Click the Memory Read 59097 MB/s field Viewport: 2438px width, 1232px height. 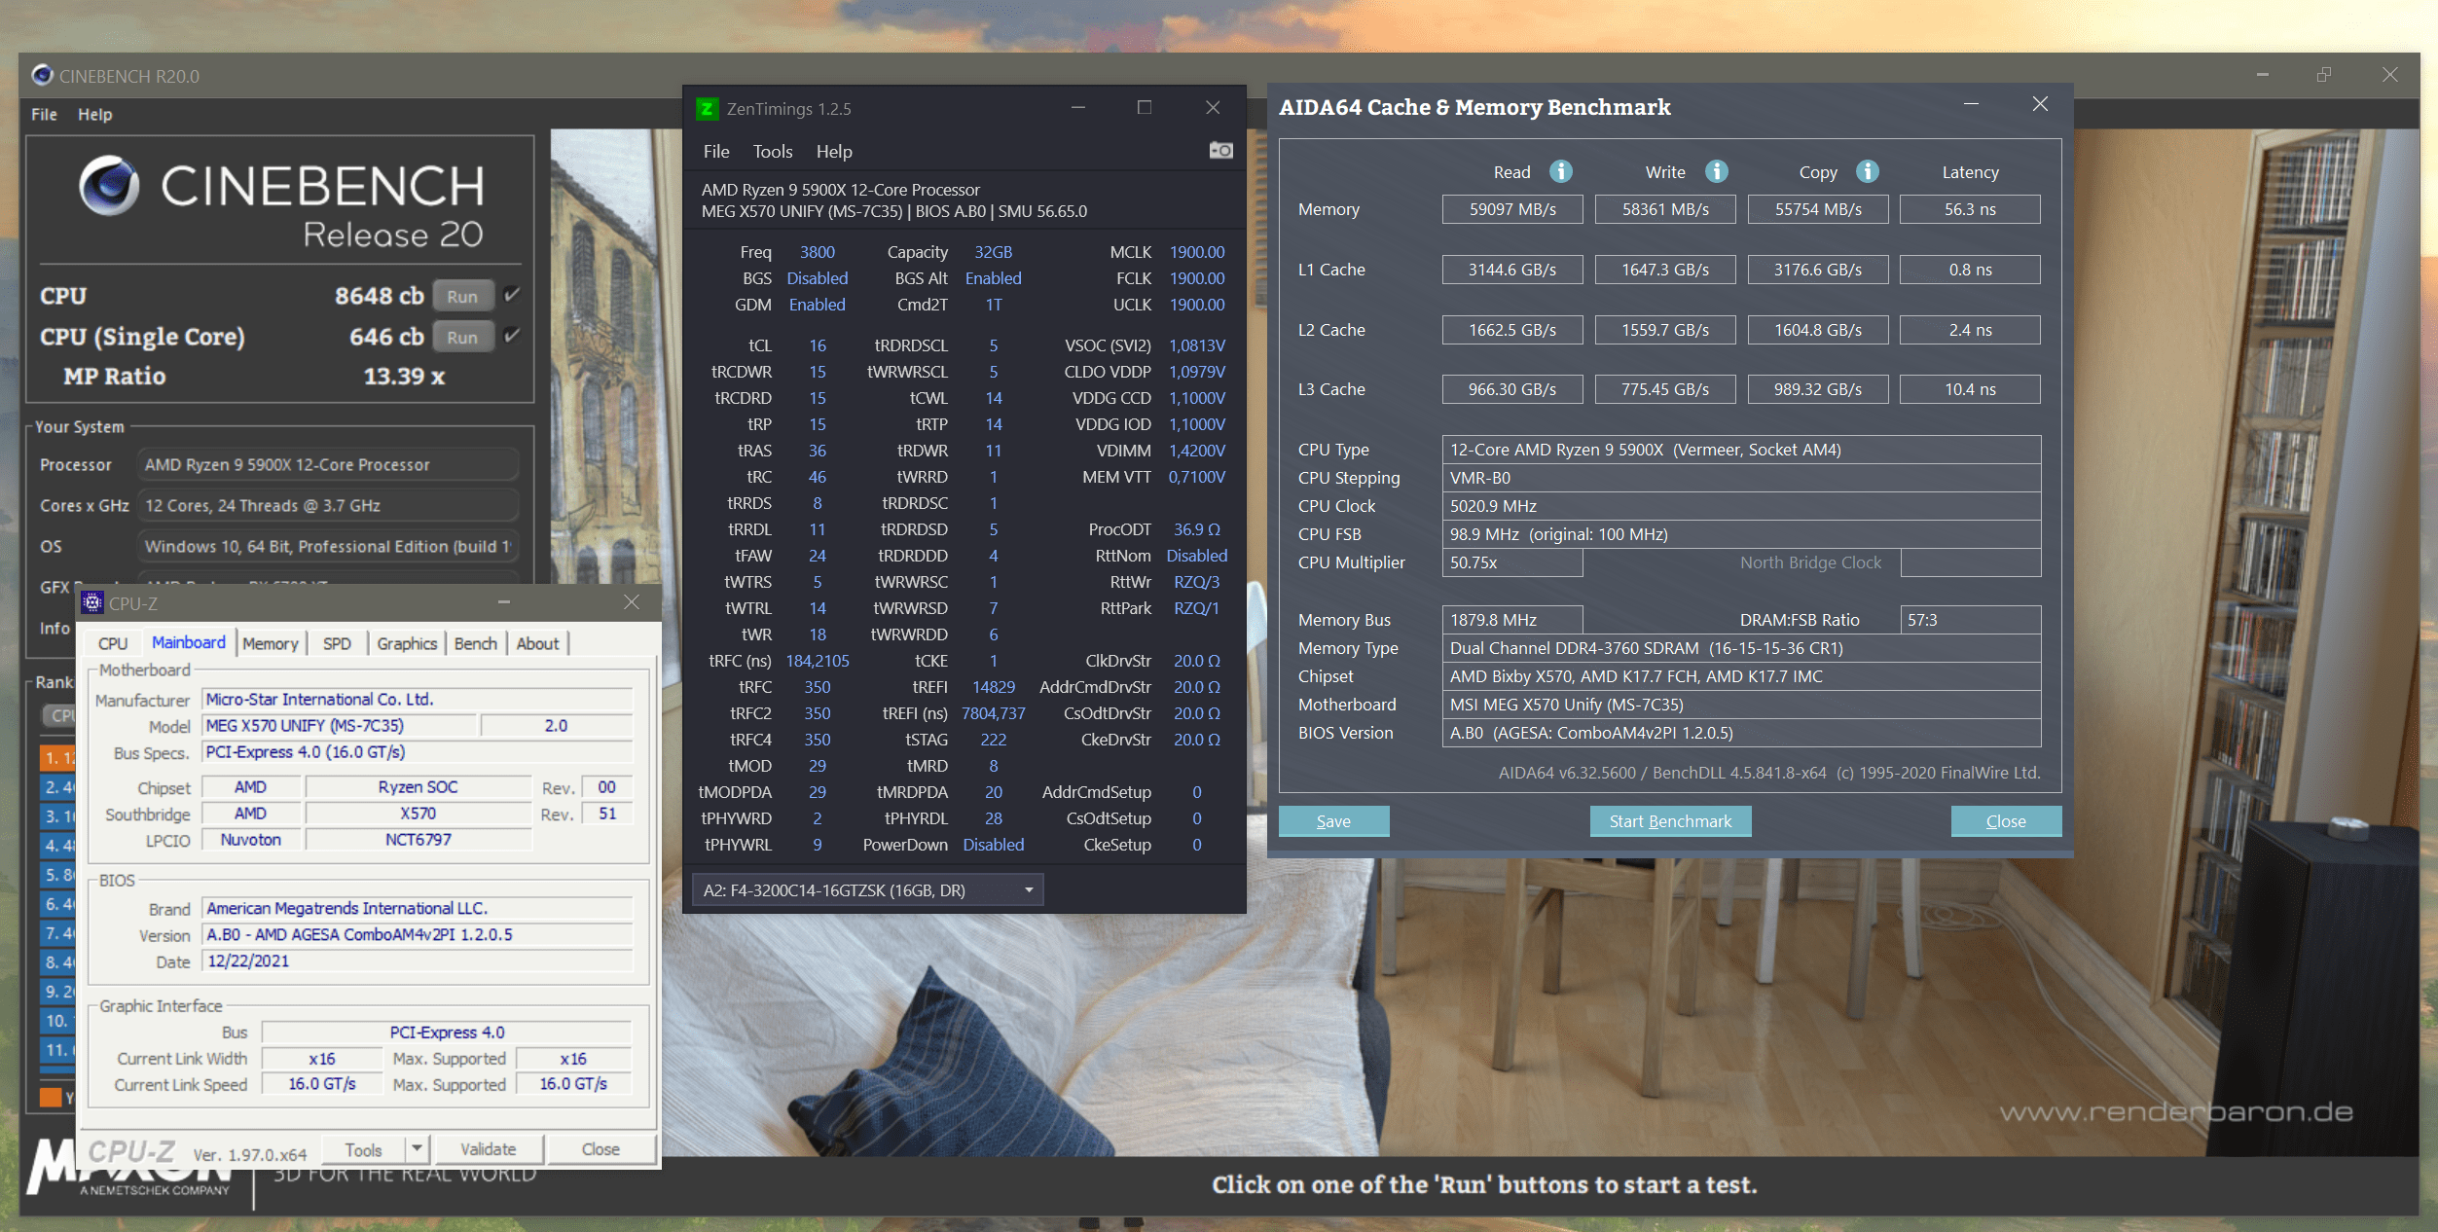tap(1512, 209)
